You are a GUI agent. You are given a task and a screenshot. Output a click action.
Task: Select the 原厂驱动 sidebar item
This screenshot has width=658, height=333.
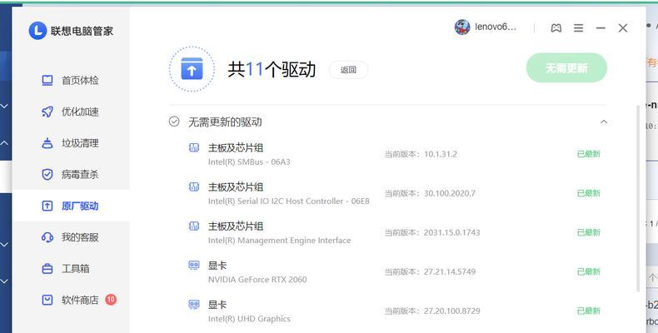pyautogui.click(x=71, y=206)
